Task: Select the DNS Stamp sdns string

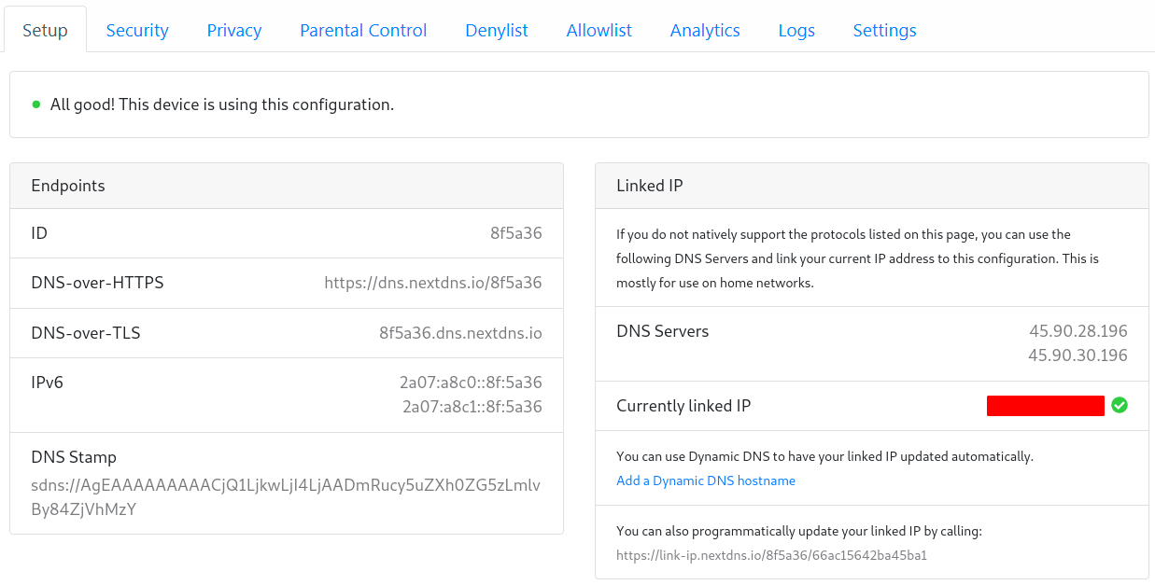Action: [x=286, y=496]
